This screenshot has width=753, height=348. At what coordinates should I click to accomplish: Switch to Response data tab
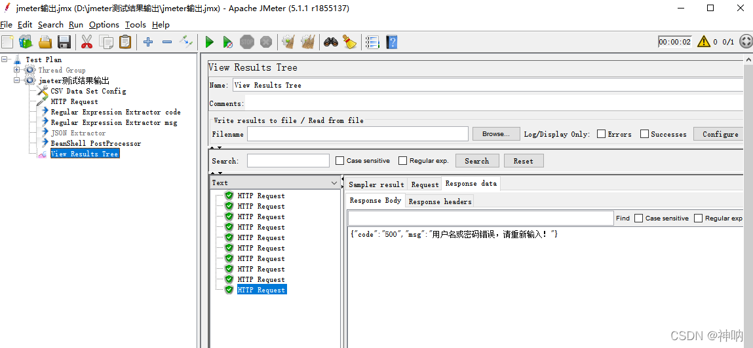[x=471, y=184]
